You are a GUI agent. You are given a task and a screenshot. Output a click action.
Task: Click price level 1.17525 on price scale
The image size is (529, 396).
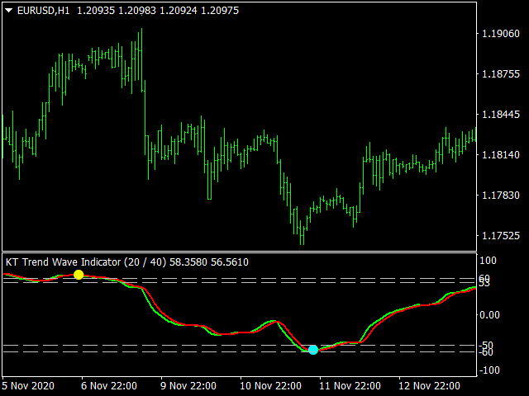point(501,236)
